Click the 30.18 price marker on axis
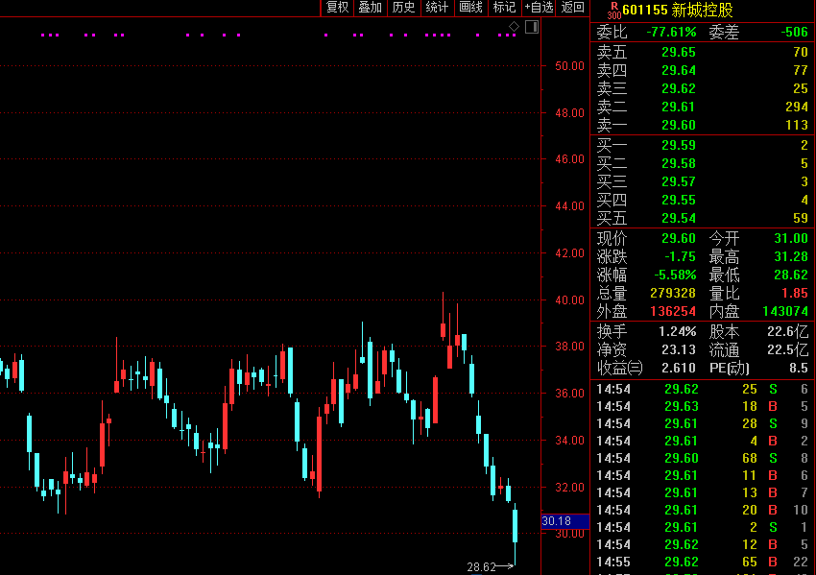 click(x=557, y=521)
